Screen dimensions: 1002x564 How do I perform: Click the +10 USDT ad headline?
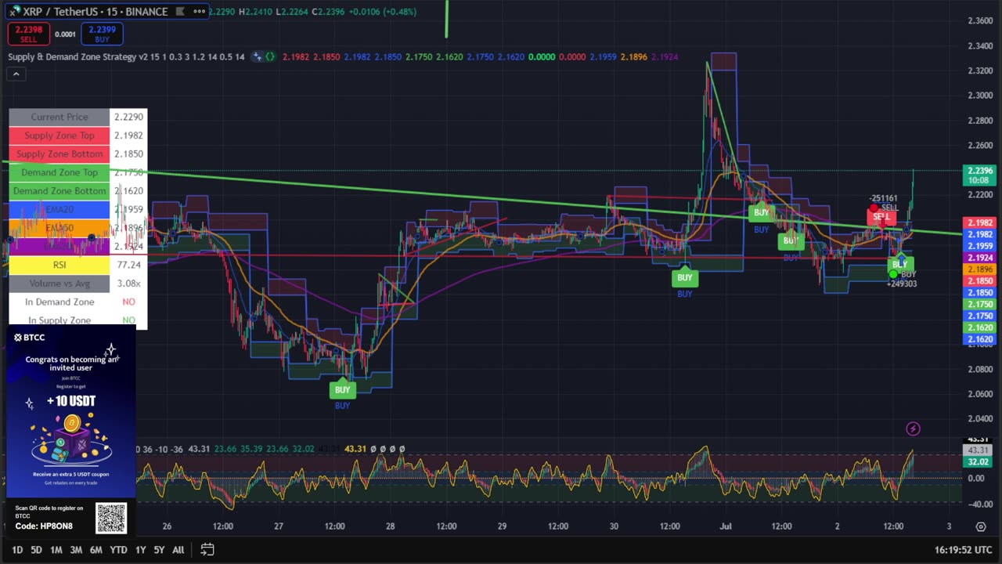click(70, 401)
